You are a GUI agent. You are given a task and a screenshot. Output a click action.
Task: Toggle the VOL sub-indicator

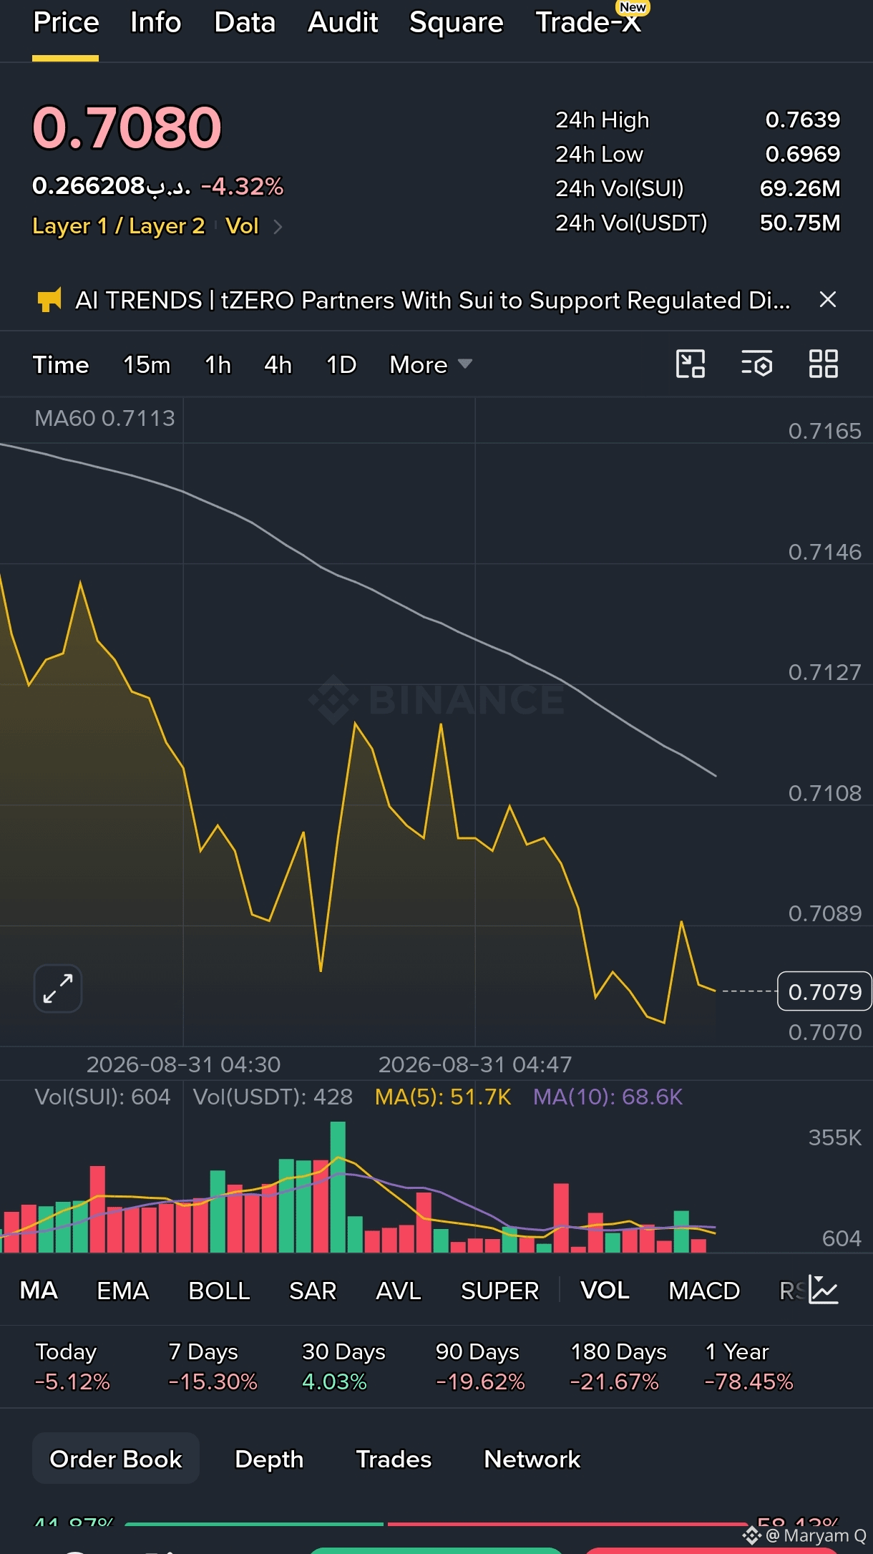[605, 1291]
